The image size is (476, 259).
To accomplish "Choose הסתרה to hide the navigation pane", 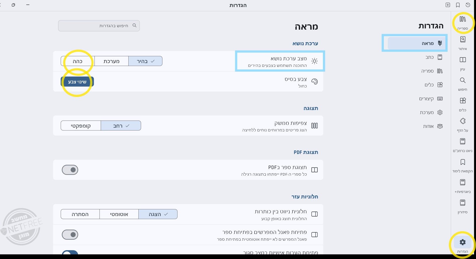I will point(80,214).
